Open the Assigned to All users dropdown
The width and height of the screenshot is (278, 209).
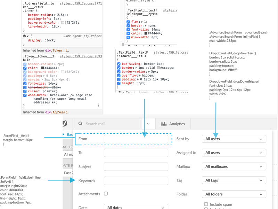234,153
